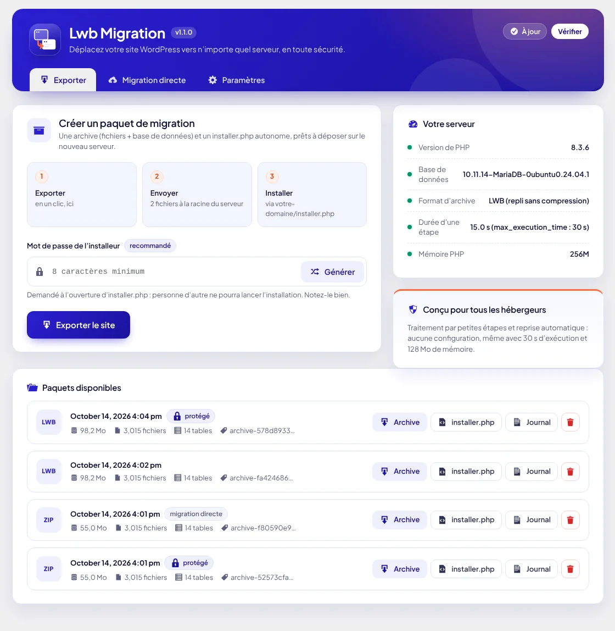The height and width of the screenshot is (631, 615).
Task: Click the PHP version value 8.3.6
Action: (580, 147)
